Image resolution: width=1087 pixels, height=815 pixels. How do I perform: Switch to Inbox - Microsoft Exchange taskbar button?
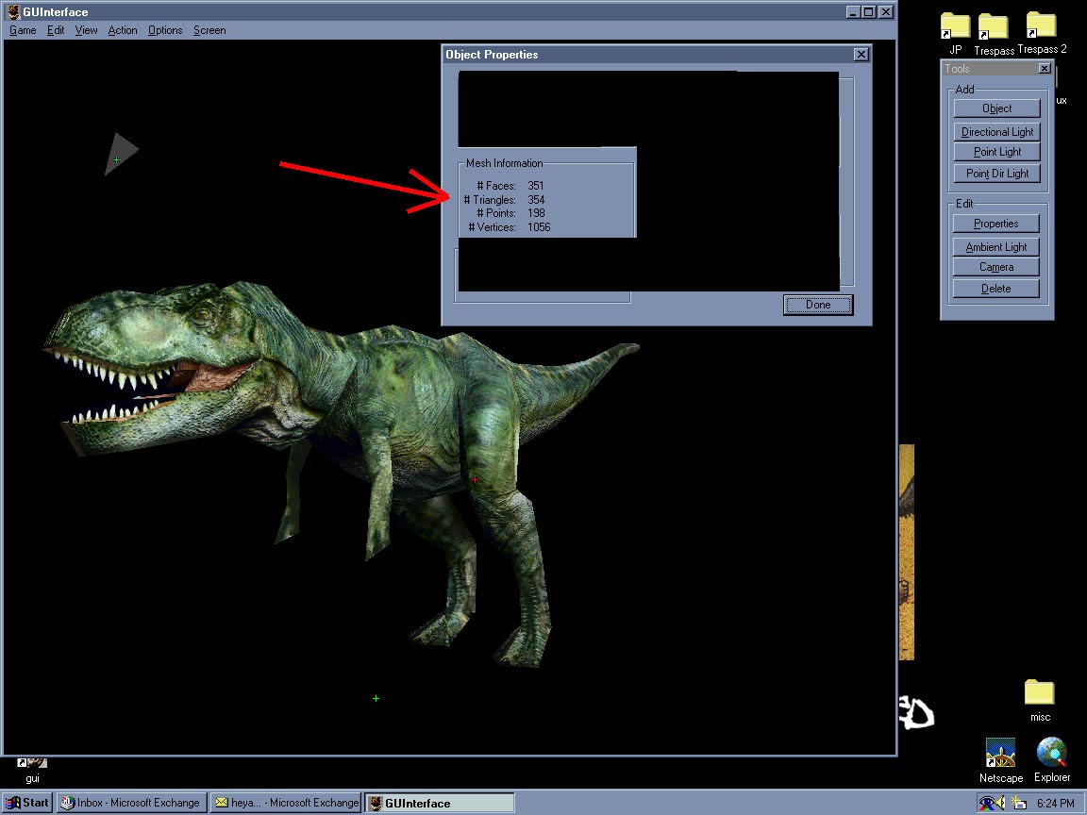(132, 804)
